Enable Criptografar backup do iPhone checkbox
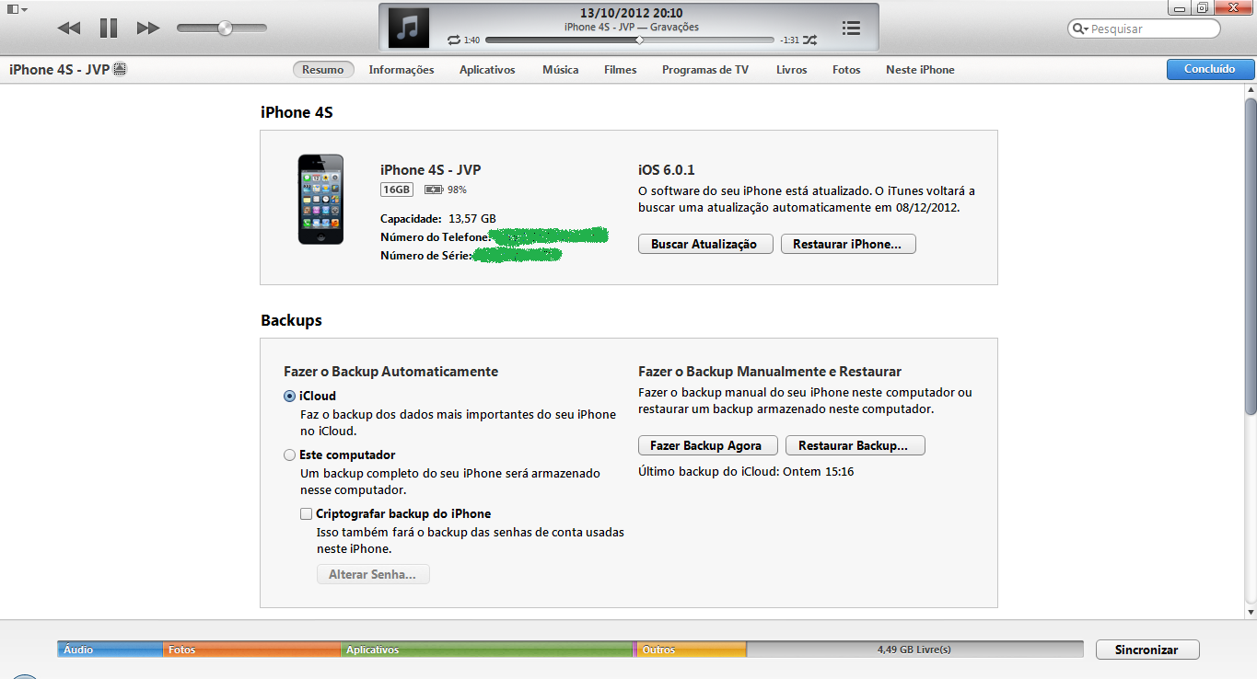Screen dimensions: 1257x679 click(x=307, y=514)
